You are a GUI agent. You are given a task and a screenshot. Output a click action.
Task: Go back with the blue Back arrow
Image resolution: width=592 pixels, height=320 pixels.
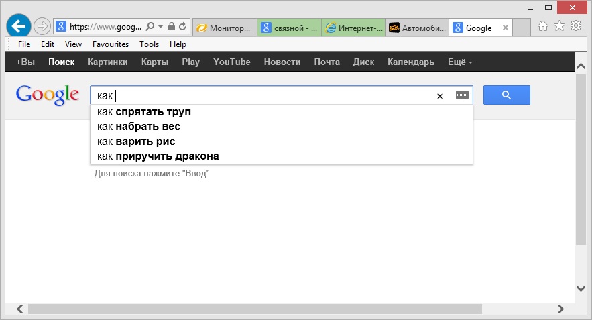[19, 26]
